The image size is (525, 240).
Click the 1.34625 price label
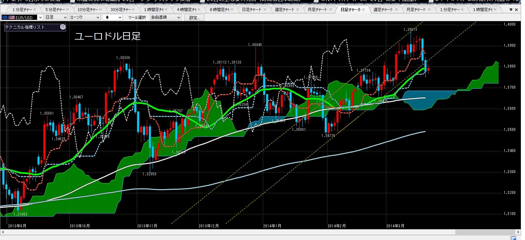59,139
